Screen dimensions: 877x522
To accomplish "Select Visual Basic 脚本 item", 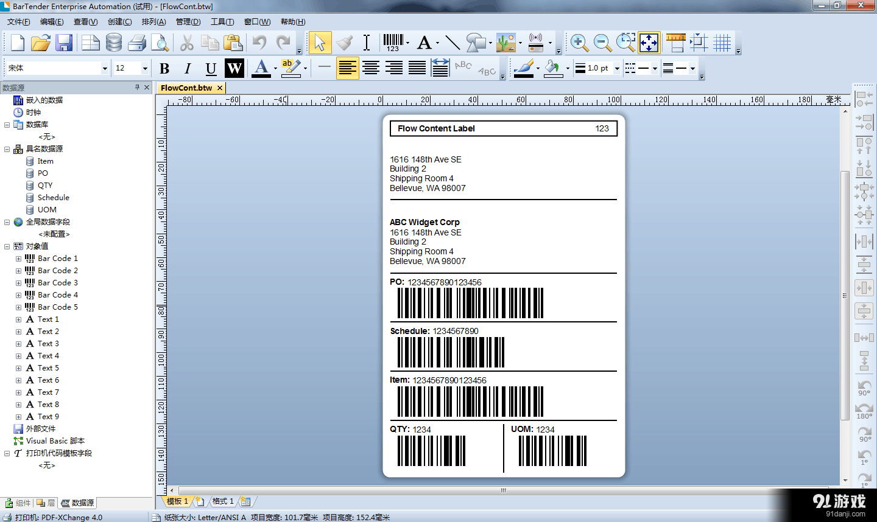I will (x=55, y=441).
